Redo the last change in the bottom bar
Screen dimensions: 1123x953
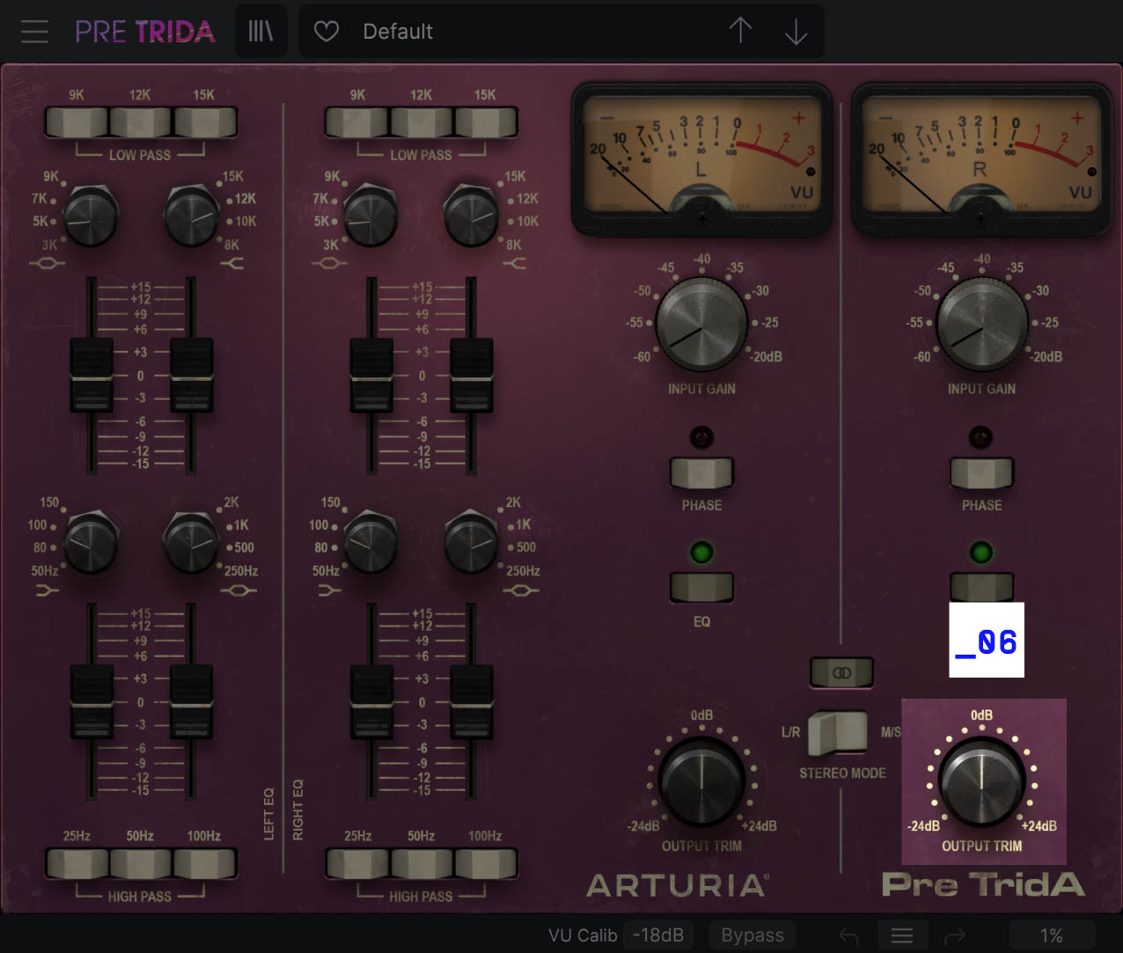956,935
